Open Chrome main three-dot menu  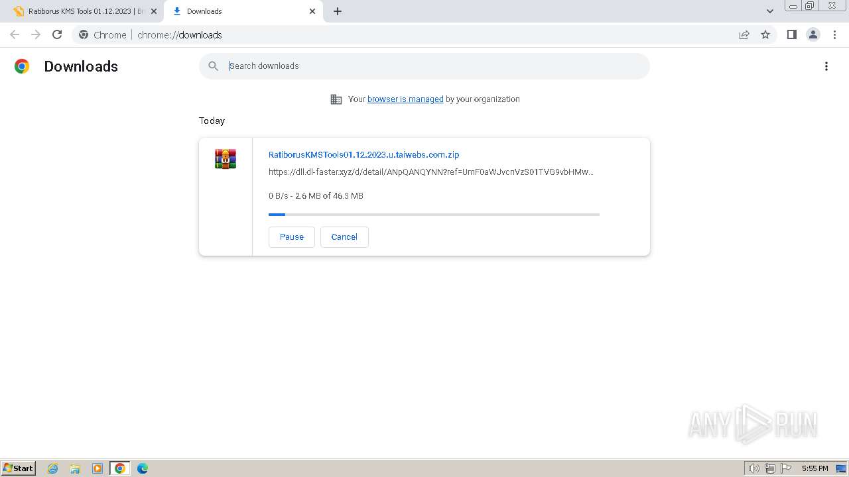point(835,34)
